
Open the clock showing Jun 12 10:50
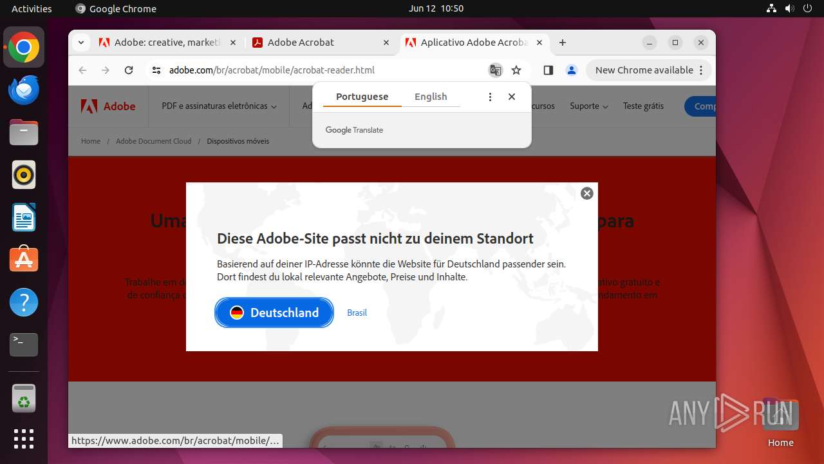[x=436, y=8]
